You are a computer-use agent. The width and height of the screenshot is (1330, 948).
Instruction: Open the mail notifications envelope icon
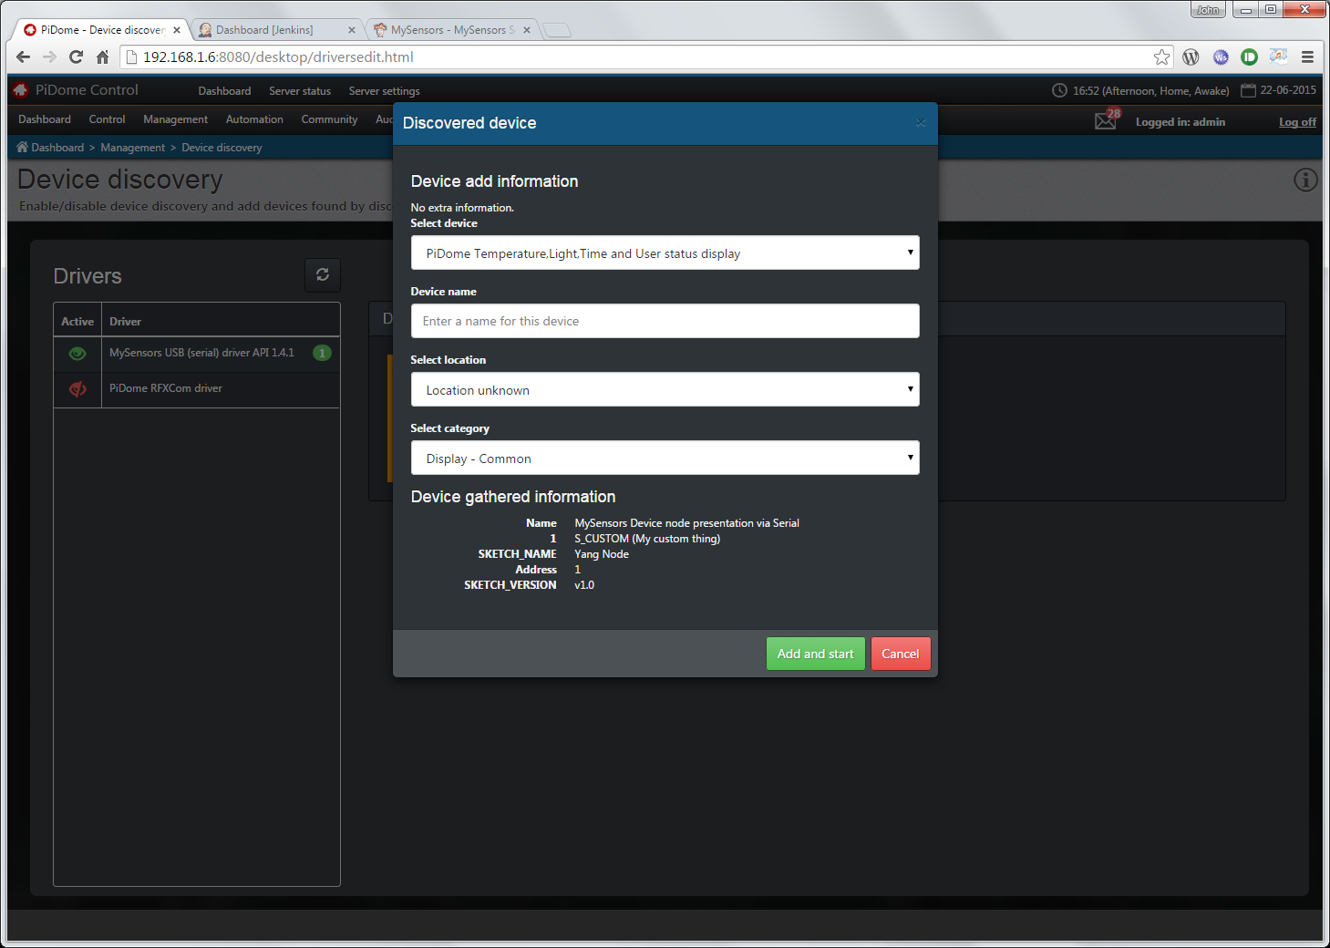(1106, 121)
